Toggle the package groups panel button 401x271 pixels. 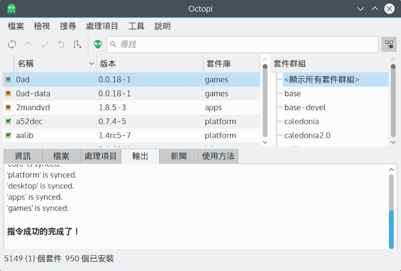[x=388, y=44]
